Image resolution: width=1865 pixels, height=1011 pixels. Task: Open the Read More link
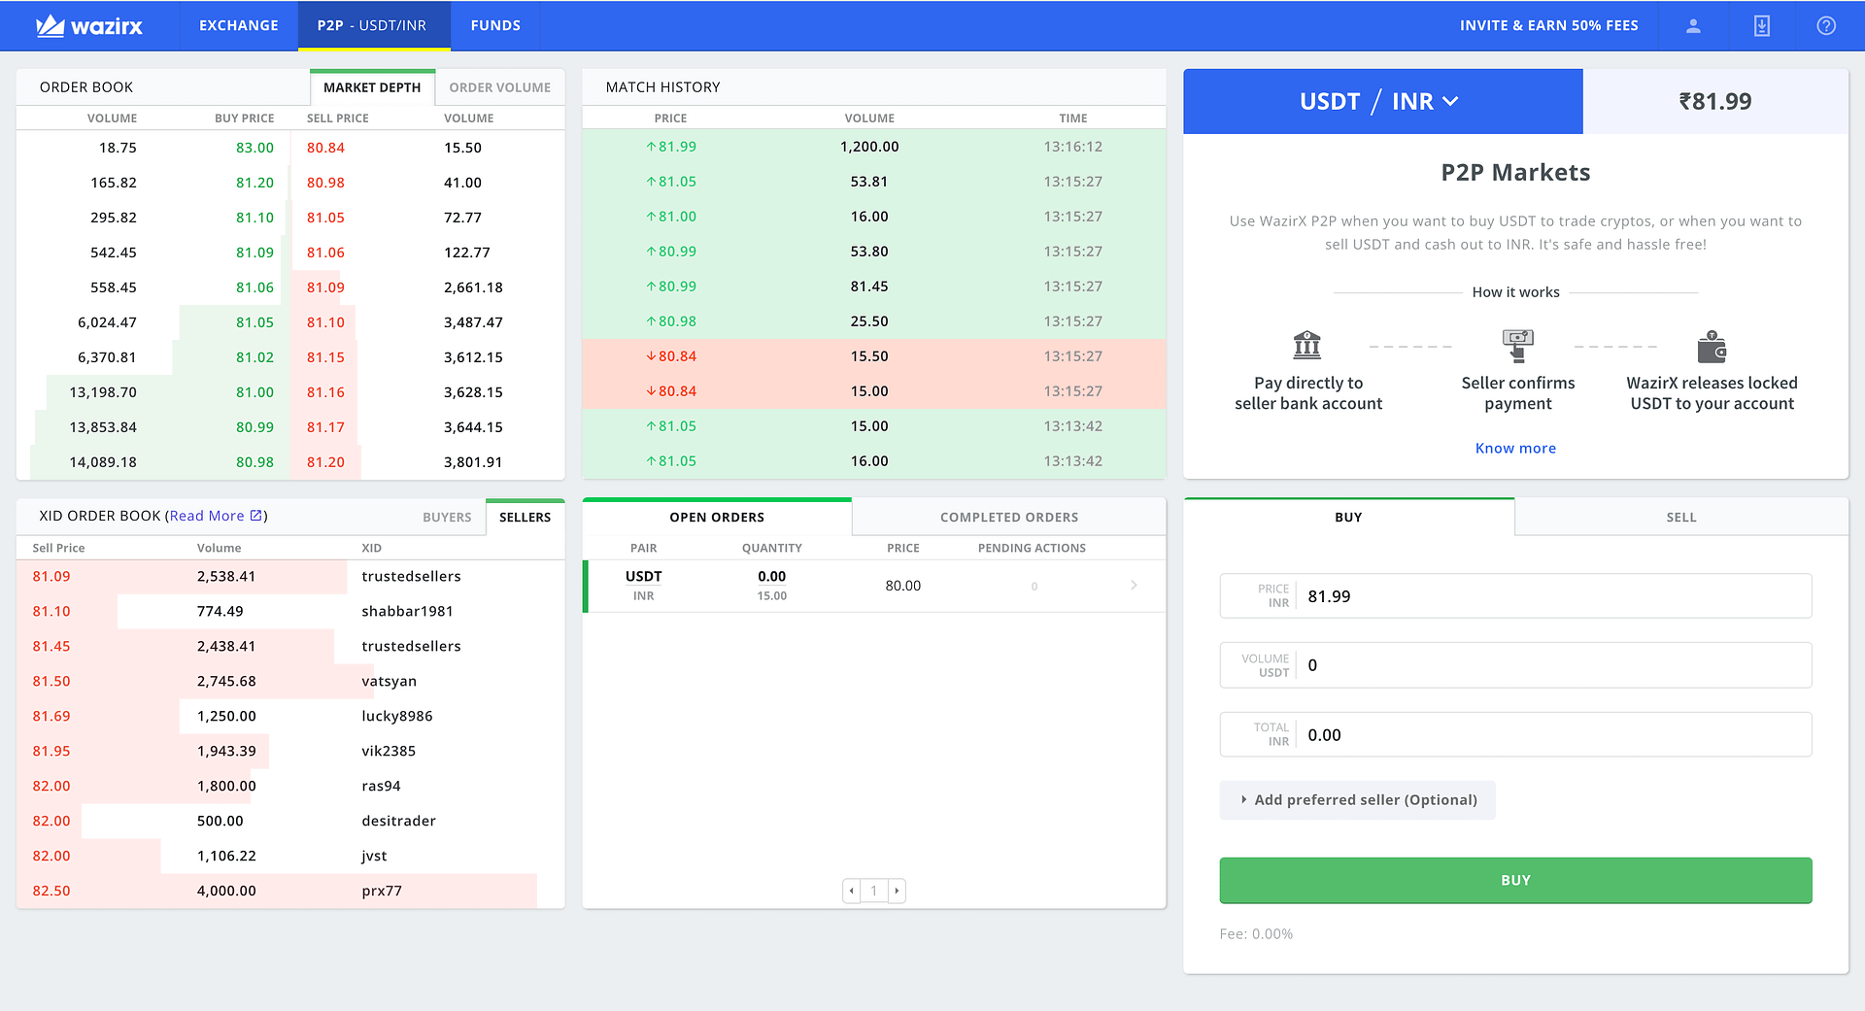[x=207, y=516]
